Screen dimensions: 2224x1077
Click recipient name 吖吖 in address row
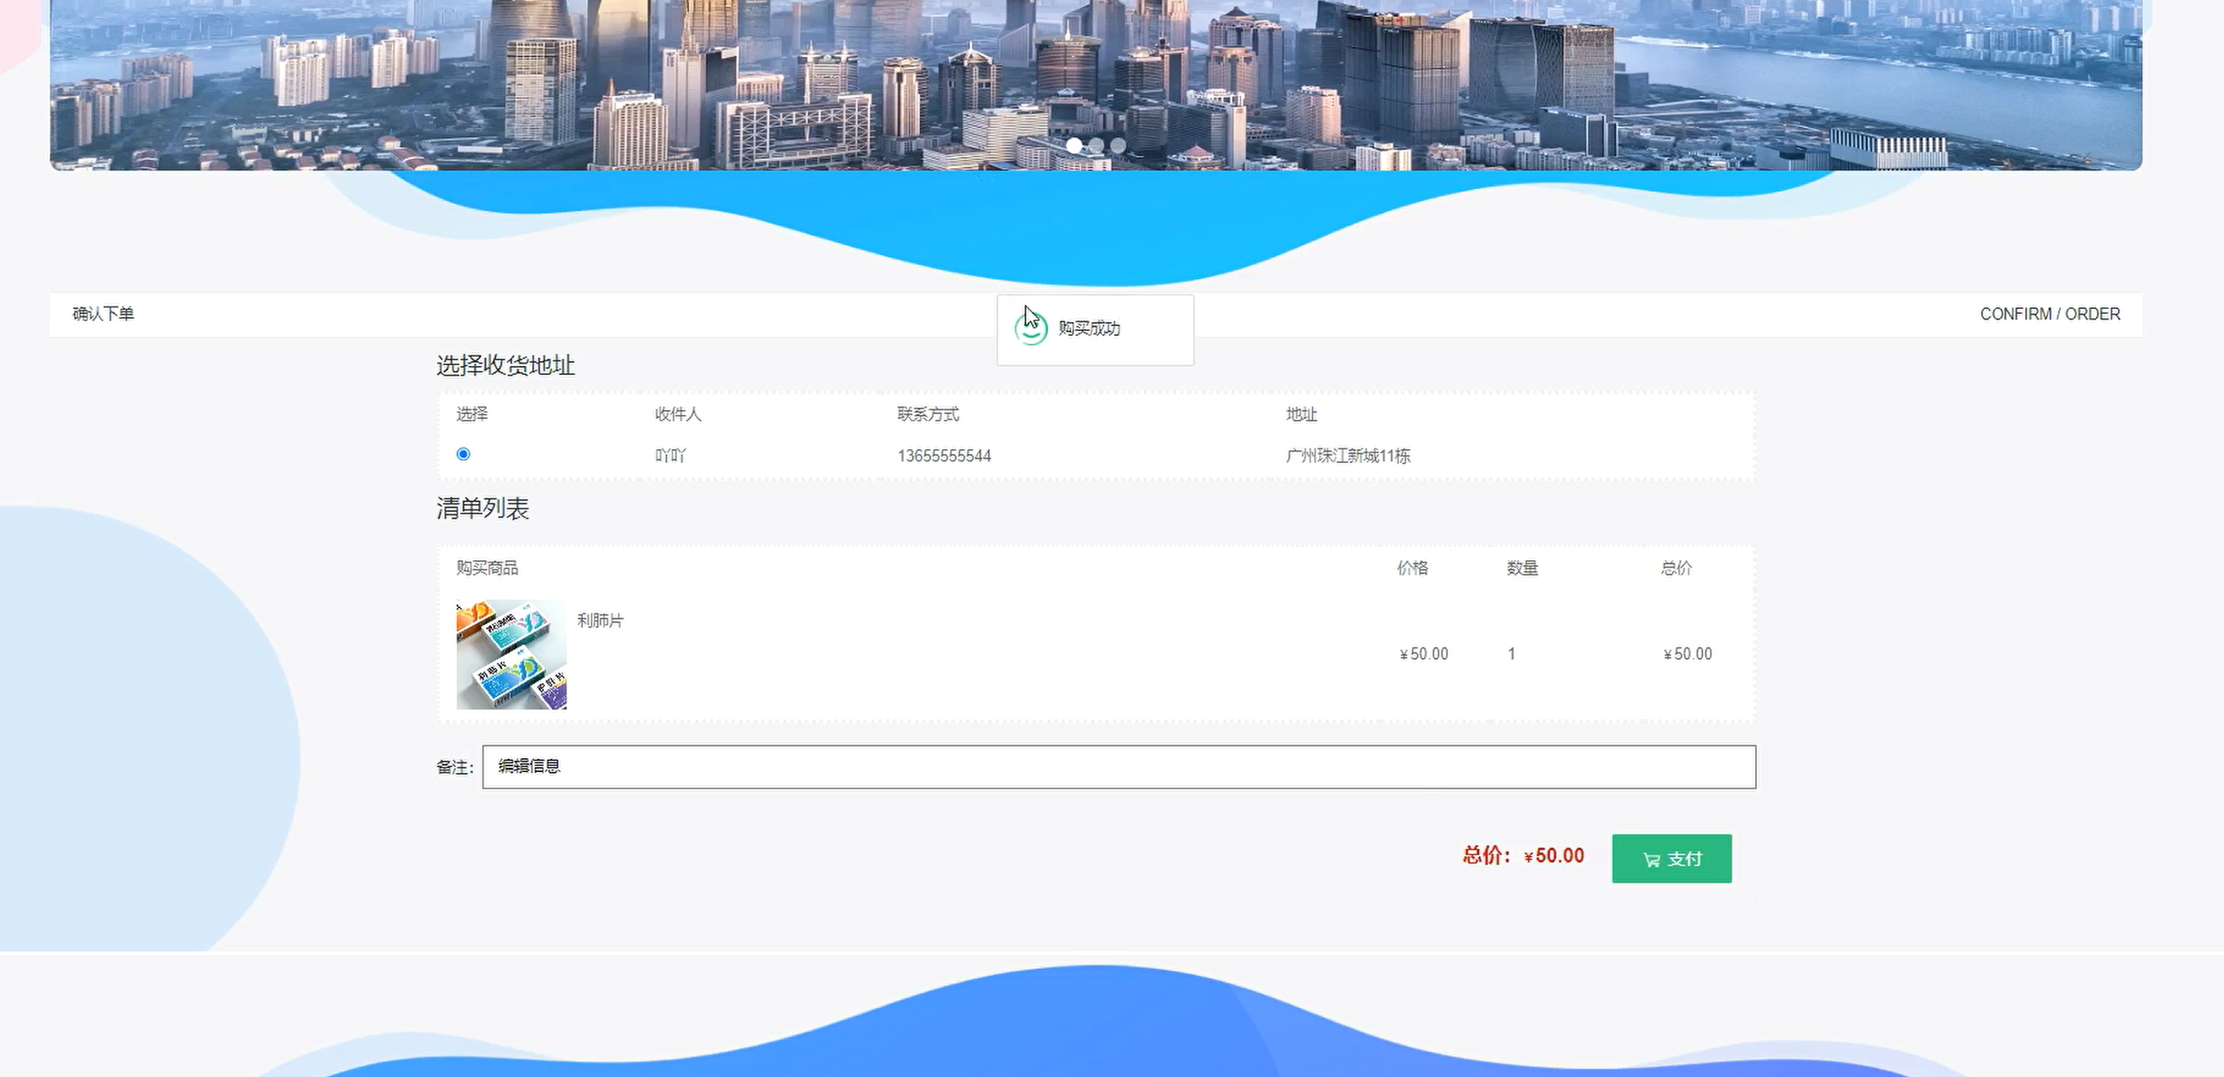coord(670,456)
